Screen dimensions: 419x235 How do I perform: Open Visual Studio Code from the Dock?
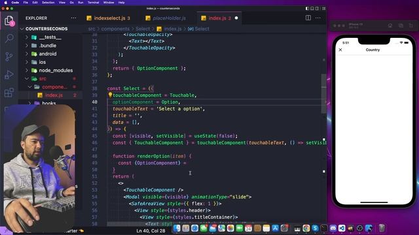coord(342,228)
